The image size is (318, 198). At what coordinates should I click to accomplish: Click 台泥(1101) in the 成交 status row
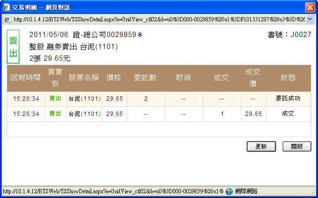pos(85,114)
